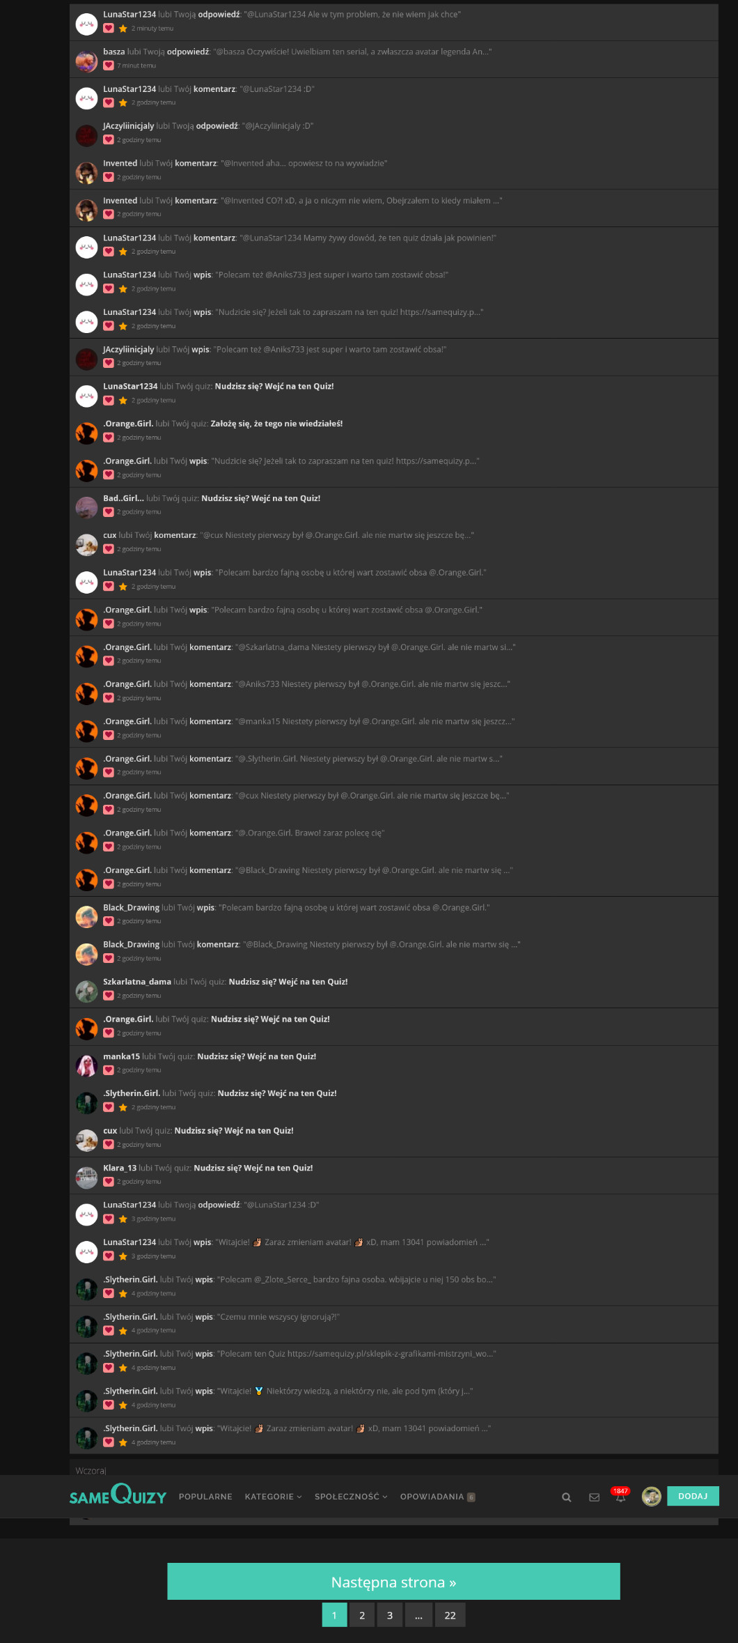Open quiz link 'Założę się, że tego nie wiedziałeś!'
Viewport: 738px width, 1643px height.
pyautogui.click(x=276, y=424)
